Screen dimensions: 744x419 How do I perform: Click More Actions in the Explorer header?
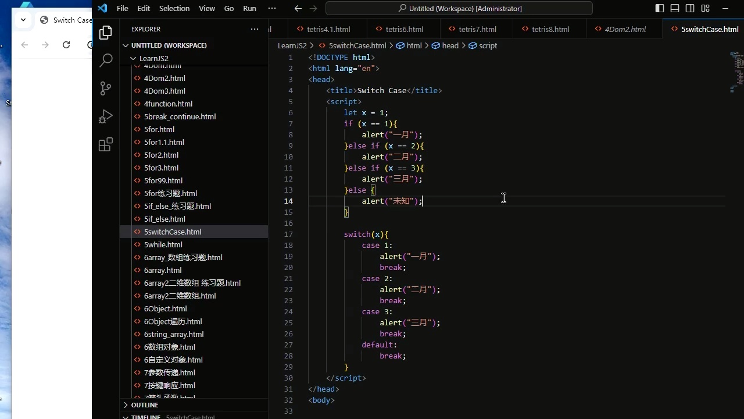(x=254, y=29)
